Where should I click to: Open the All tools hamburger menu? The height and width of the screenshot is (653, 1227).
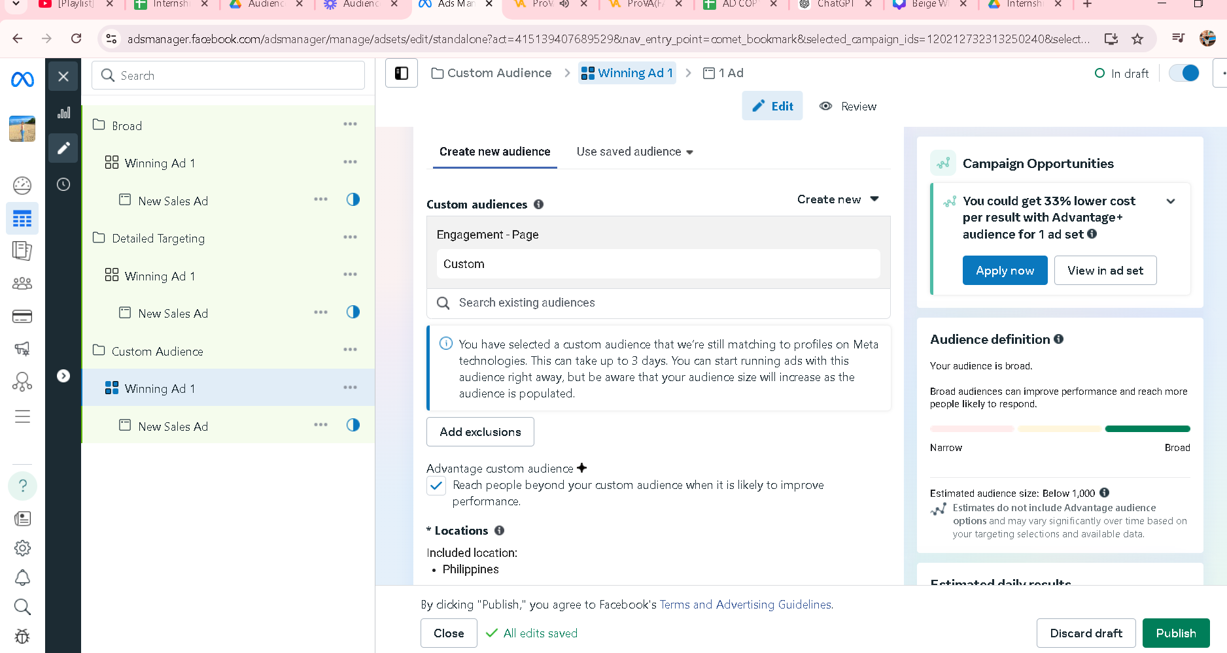tap(22, 416)
